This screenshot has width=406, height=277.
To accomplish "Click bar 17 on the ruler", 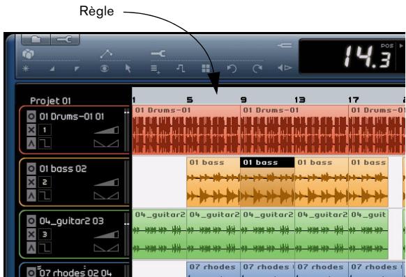I will coord(354,100).
